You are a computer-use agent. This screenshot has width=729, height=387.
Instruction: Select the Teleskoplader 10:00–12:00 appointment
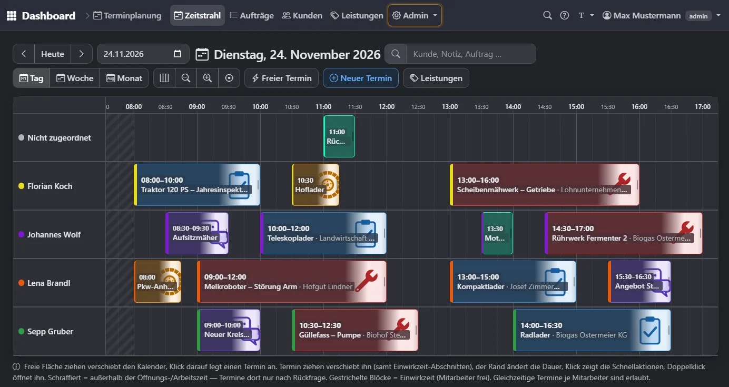coord(323,233)
